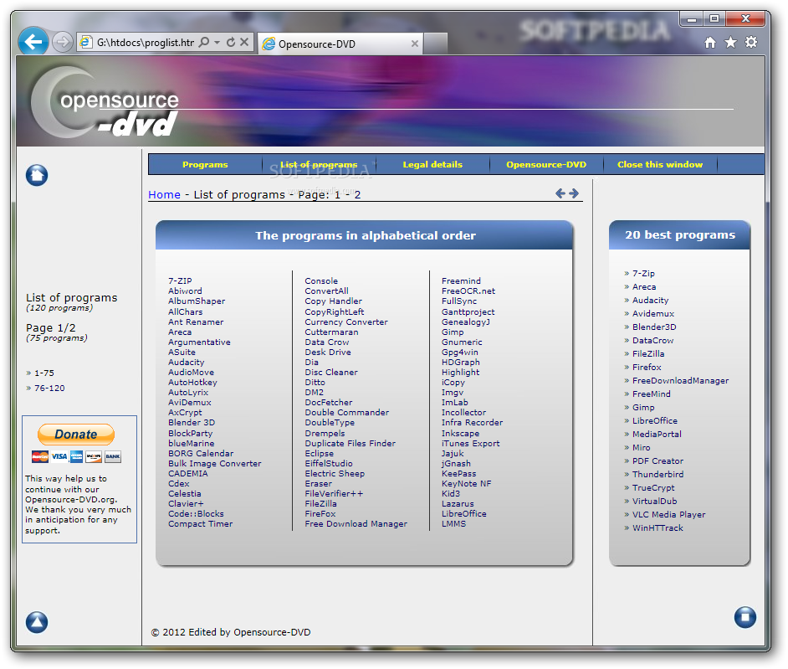This screenshot has height=669, width=788.
Task: Open LibreOffice in 20 best programs
Action: pos(654,420)
